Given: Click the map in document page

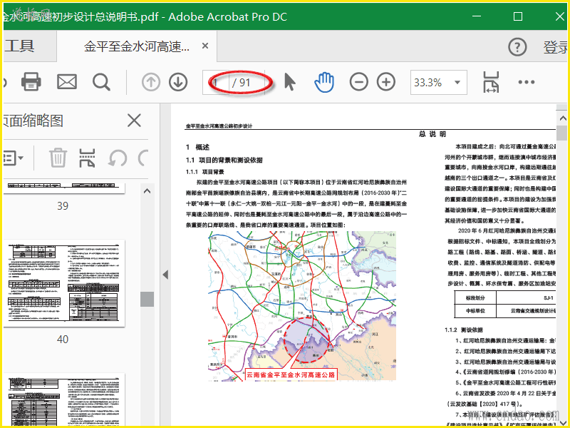Looking at the screenshot, I should 301,306.
